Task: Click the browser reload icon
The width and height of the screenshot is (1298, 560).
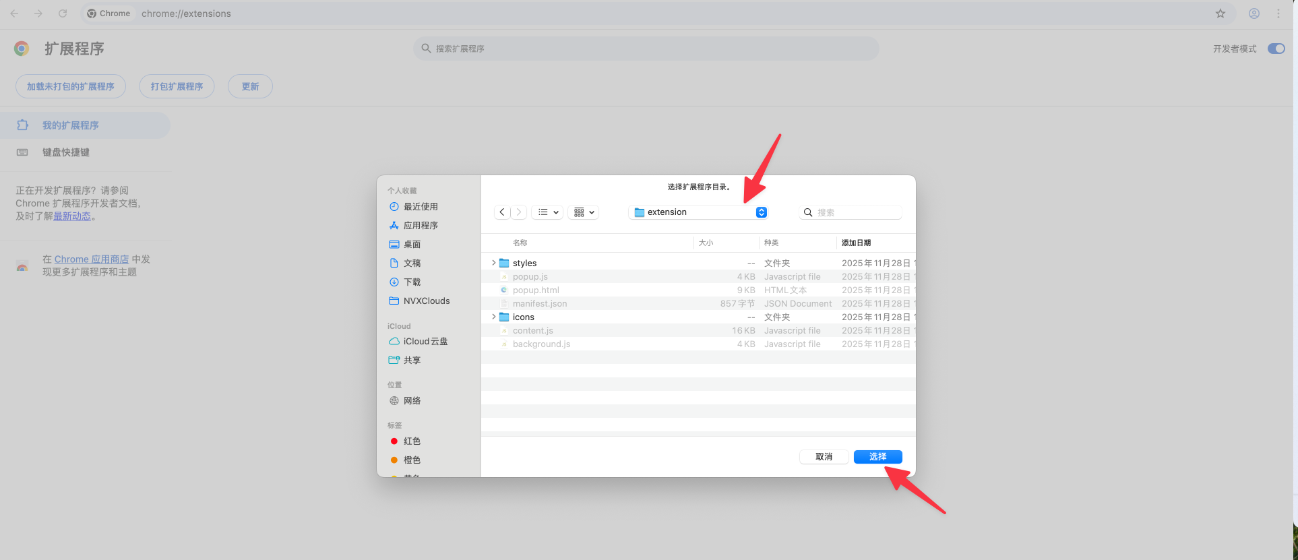Action: tap(63, 13)
